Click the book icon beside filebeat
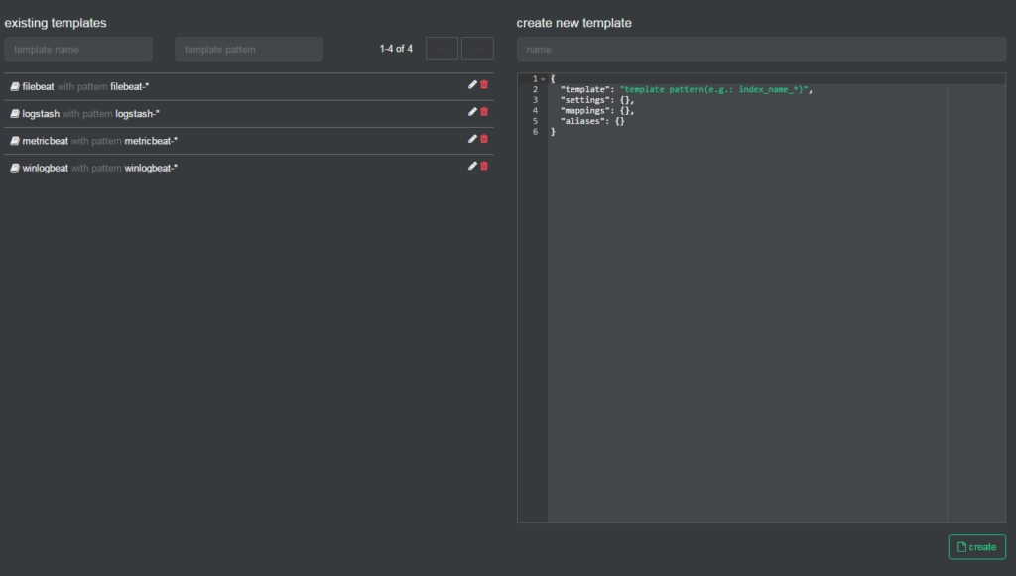 pos(13,85)
